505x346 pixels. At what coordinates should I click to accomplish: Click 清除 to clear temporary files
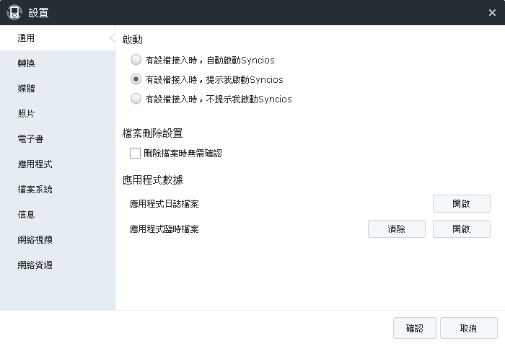pyautogui.click(x=396, y=229)
